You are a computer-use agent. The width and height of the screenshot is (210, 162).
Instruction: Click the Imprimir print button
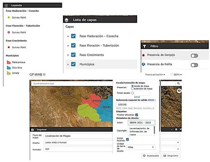pos(171,156)
